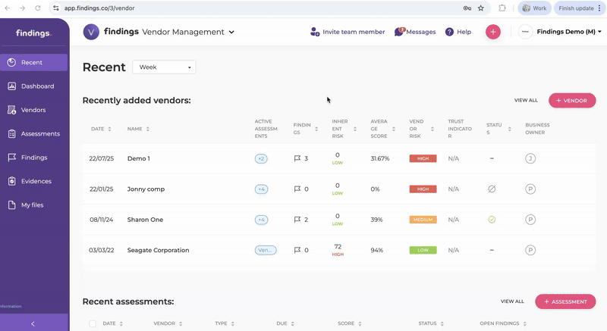Go to Evidences in sidebar
The width and height of the screenshot is (607, 331).
36,181
